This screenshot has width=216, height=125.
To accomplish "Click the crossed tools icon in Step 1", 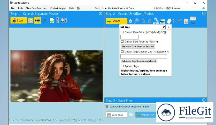I will (44, 20).
